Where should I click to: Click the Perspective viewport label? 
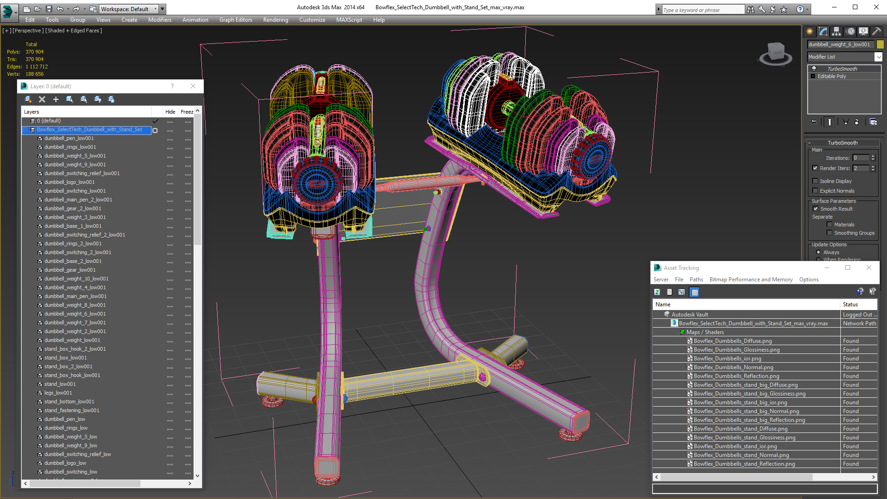(28, 30)
